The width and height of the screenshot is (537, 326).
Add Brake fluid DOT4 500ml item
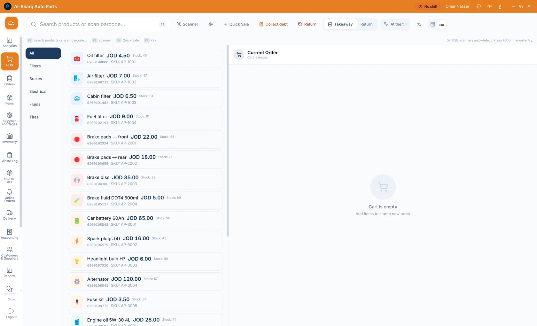[x=145, y=200]
